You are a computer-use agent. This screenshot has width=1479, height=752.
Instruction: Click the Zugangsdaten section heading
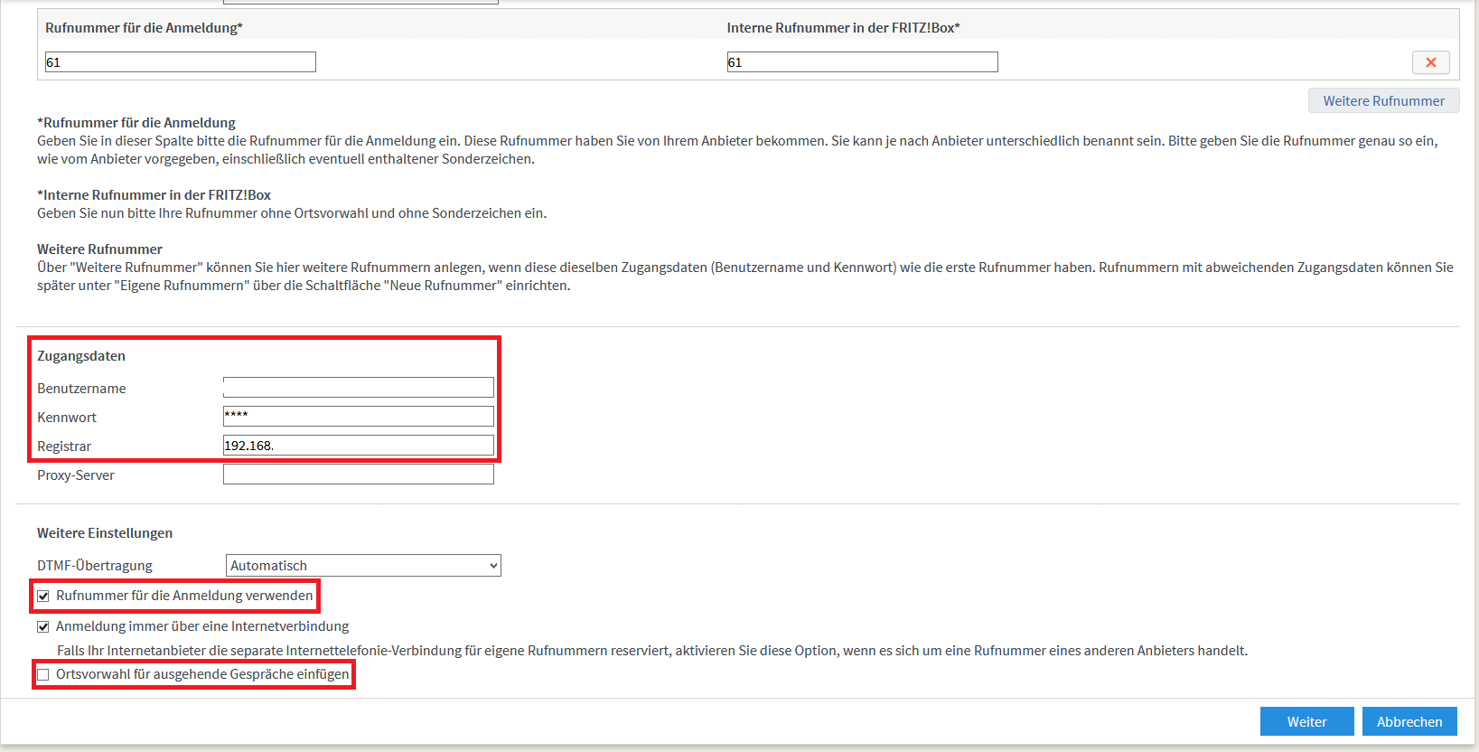coord(81,356)
